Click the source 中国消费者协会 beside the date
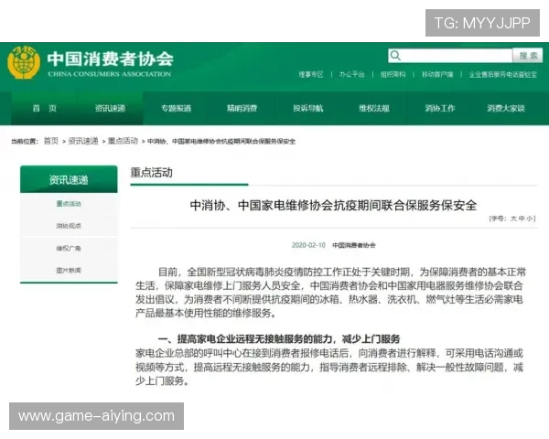The height and width of the screenshot is (439, 549). point(353,245)
